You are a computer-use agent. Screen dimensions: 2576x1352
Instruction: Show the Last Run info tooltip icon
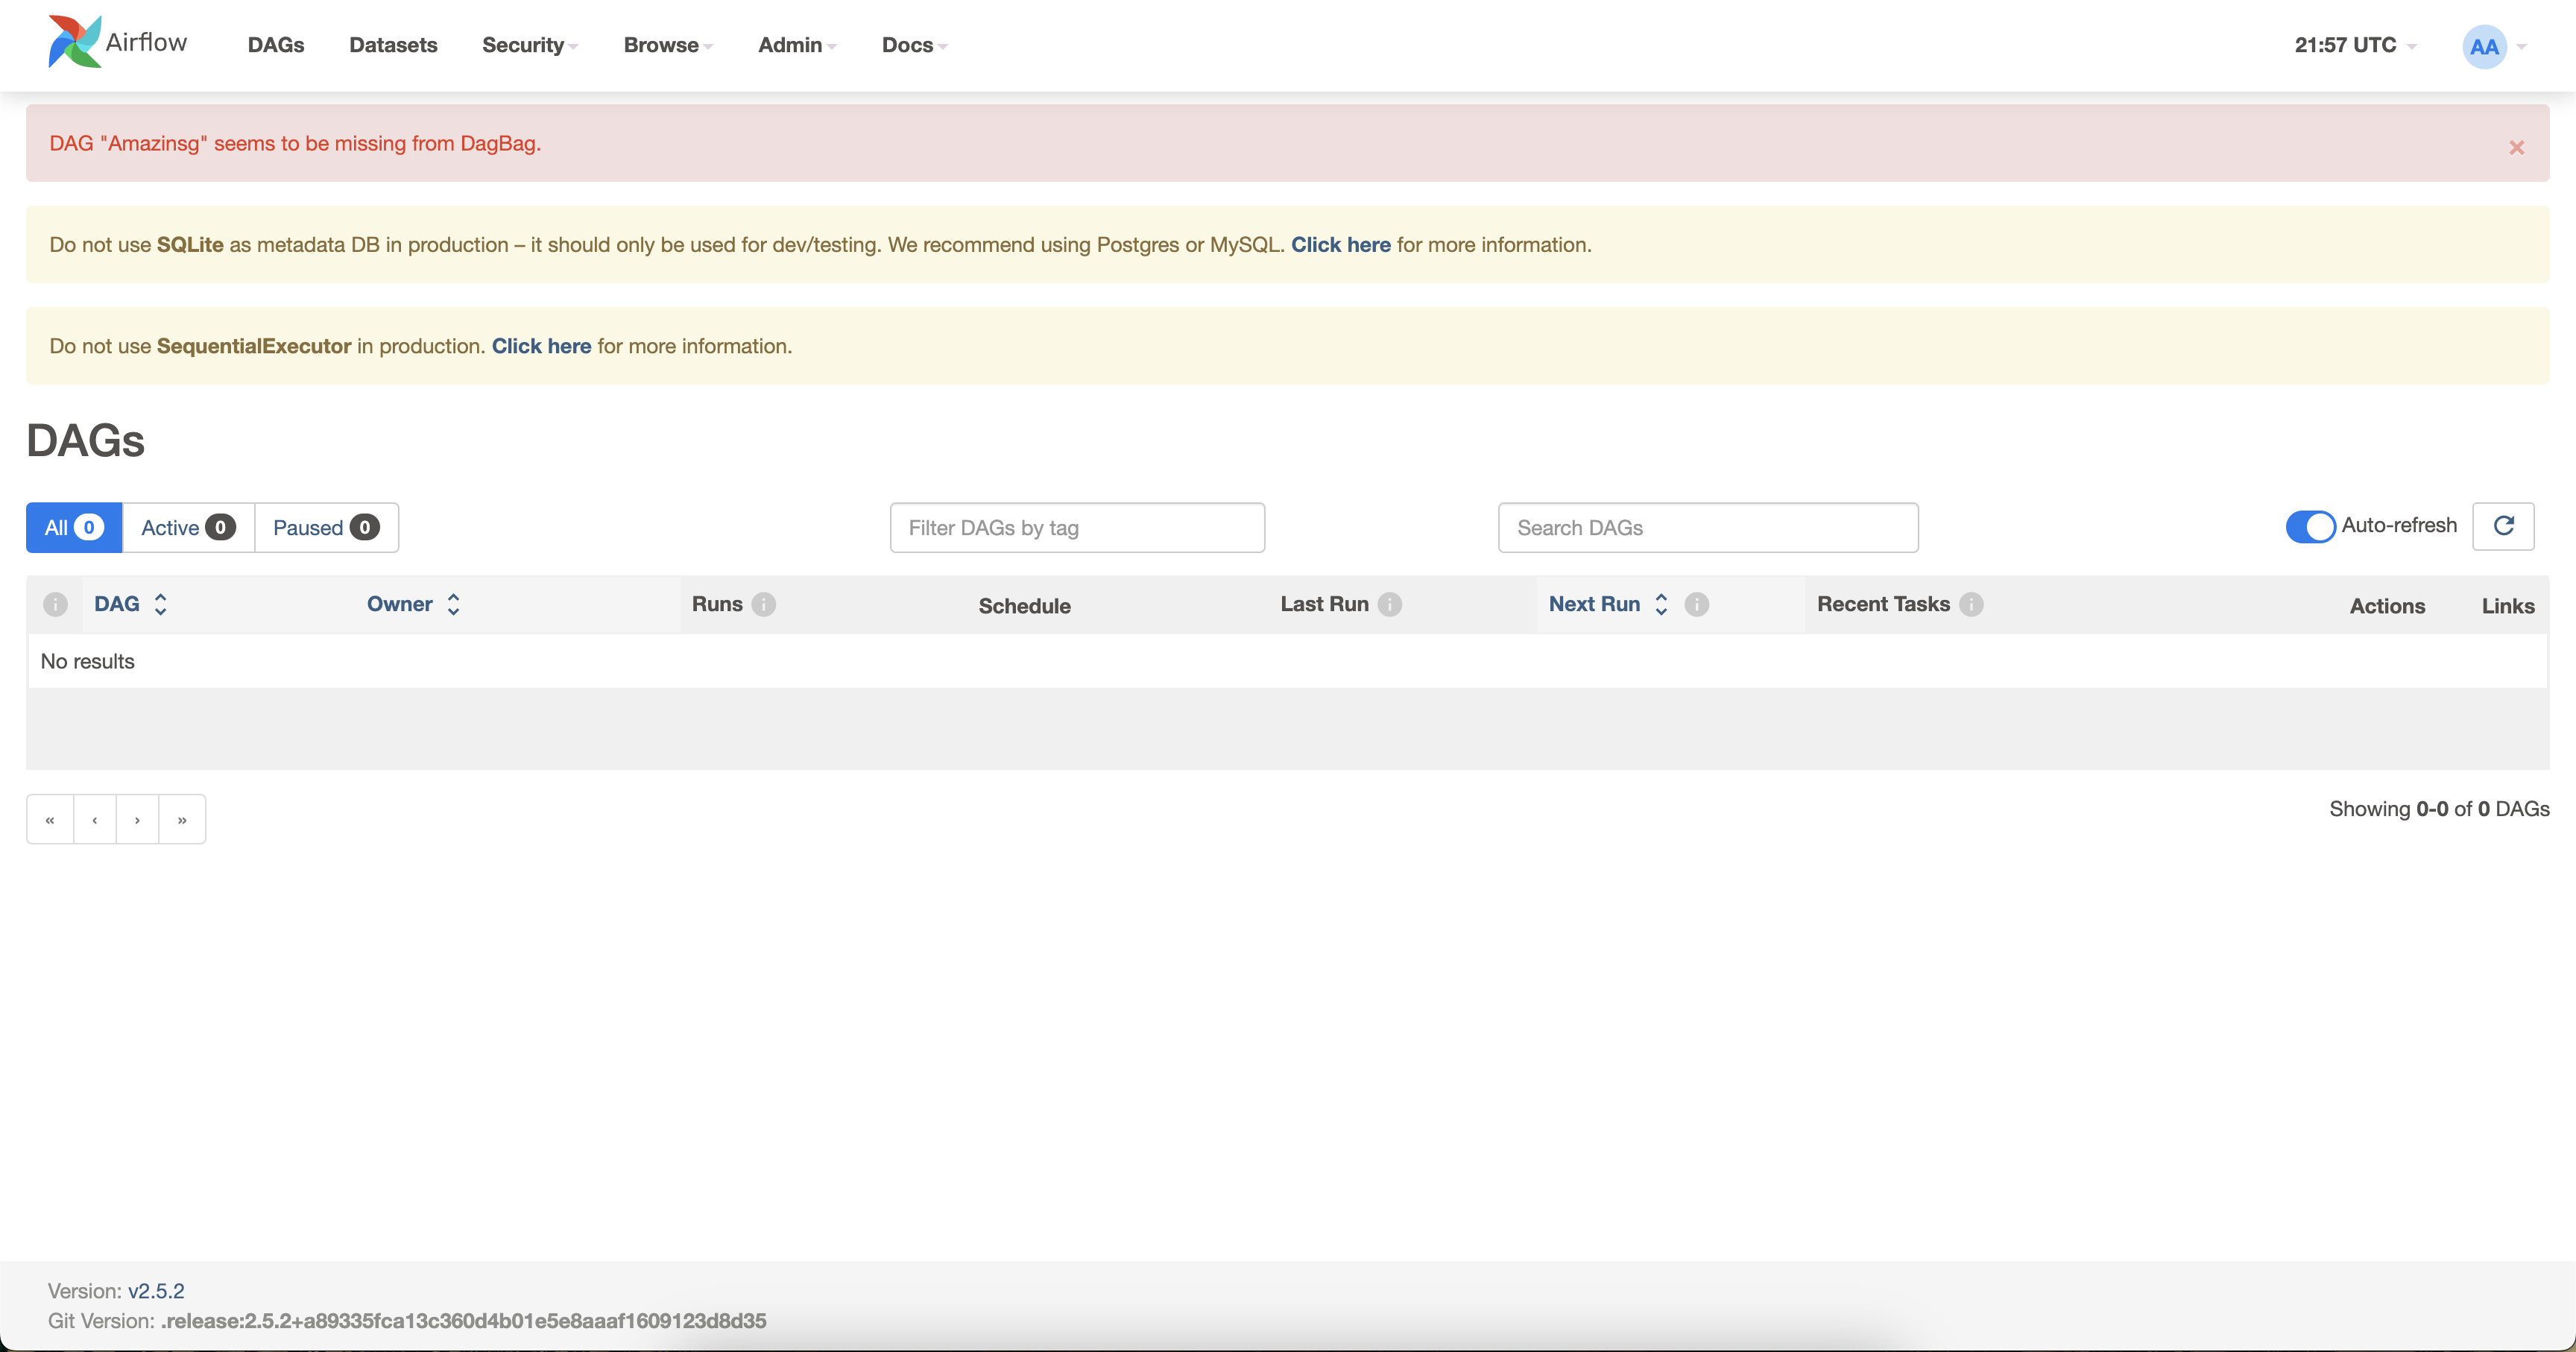coord(1392,605)
